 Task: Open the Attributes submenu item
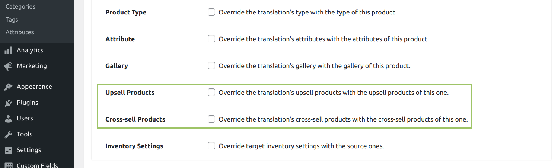(x=20, y=32)
